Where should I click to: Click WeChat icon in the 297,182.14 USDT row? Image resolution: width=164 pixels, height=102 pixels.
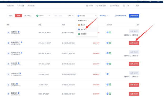[110, 43]
